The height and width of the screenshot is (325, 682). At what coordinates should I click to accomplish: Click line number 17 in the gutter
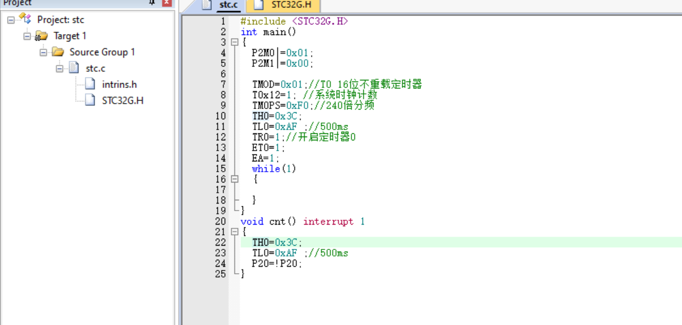[x=220, y=189]
